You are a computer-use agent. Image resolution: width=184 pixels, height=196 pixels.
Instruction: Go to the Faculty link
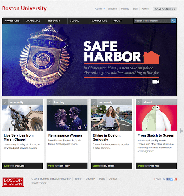tap(125, 8)
